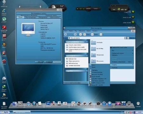Open Shared Documents link in Other Places

click(73, 61)
